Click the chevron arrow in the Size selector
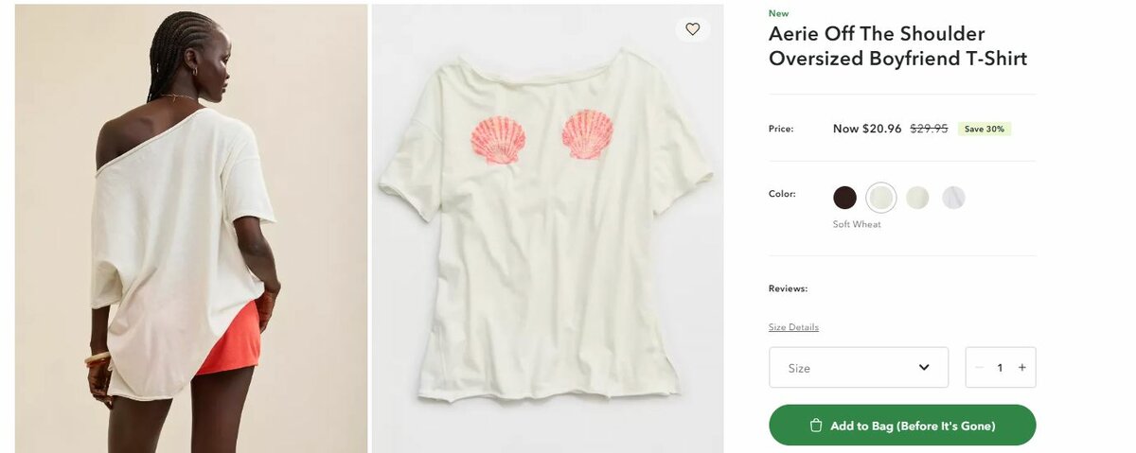 924,368
